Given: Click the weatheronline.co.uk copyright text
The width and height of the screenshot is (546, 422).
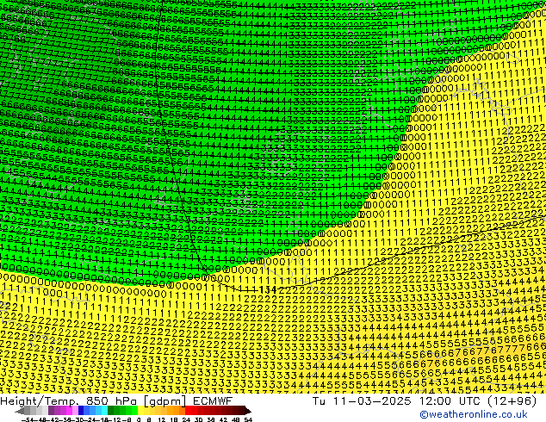Looking at the screenshot, I should pyautogui.click(x=474, y=414).
